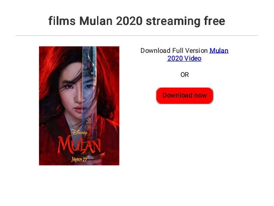Click the Mulan movie poster thumbnail
The image size is (274, 206).
pos(79,106)
